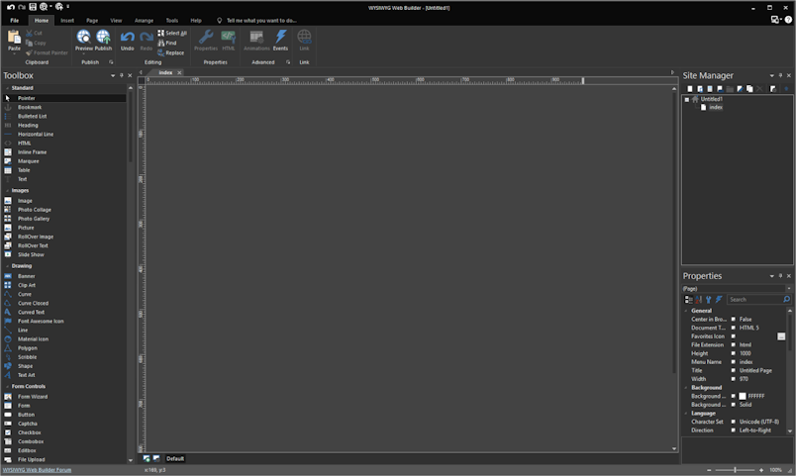The height and width of the screenshot is (476, 796).
Task: Click the Link globe icon in ribbon
Action: click(304, 37)
